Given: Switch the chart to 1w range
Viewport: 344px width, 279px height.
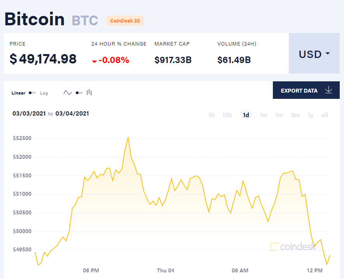Looking at the screenshot, I should [264, 115].
